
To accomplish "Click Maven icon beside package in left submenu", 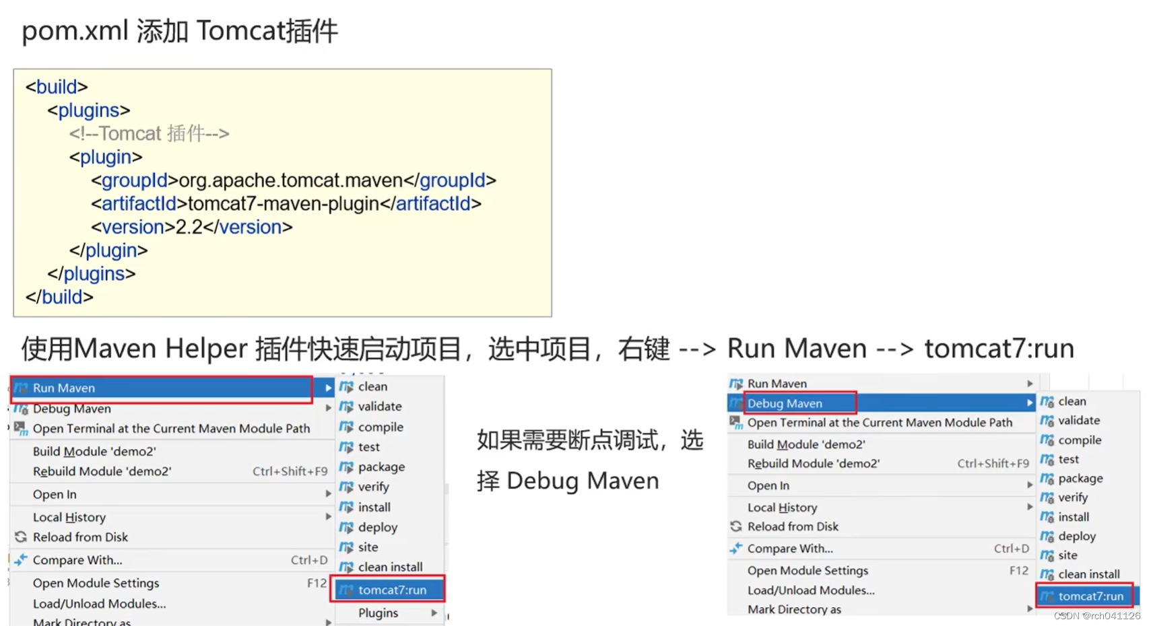I will (x=346, y=466).
